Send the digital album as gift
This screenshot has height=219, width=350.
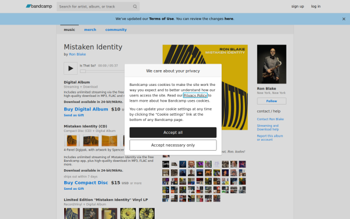pyautogui.click(x=74, y=115)
